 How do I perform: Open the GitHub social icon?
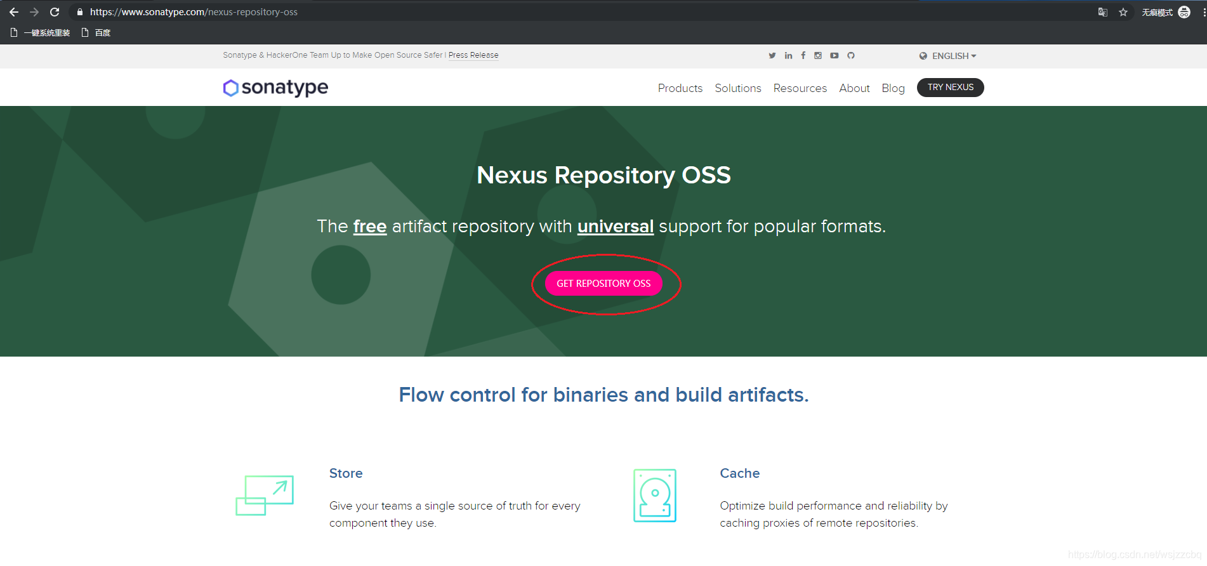click(x=851, y=55)
